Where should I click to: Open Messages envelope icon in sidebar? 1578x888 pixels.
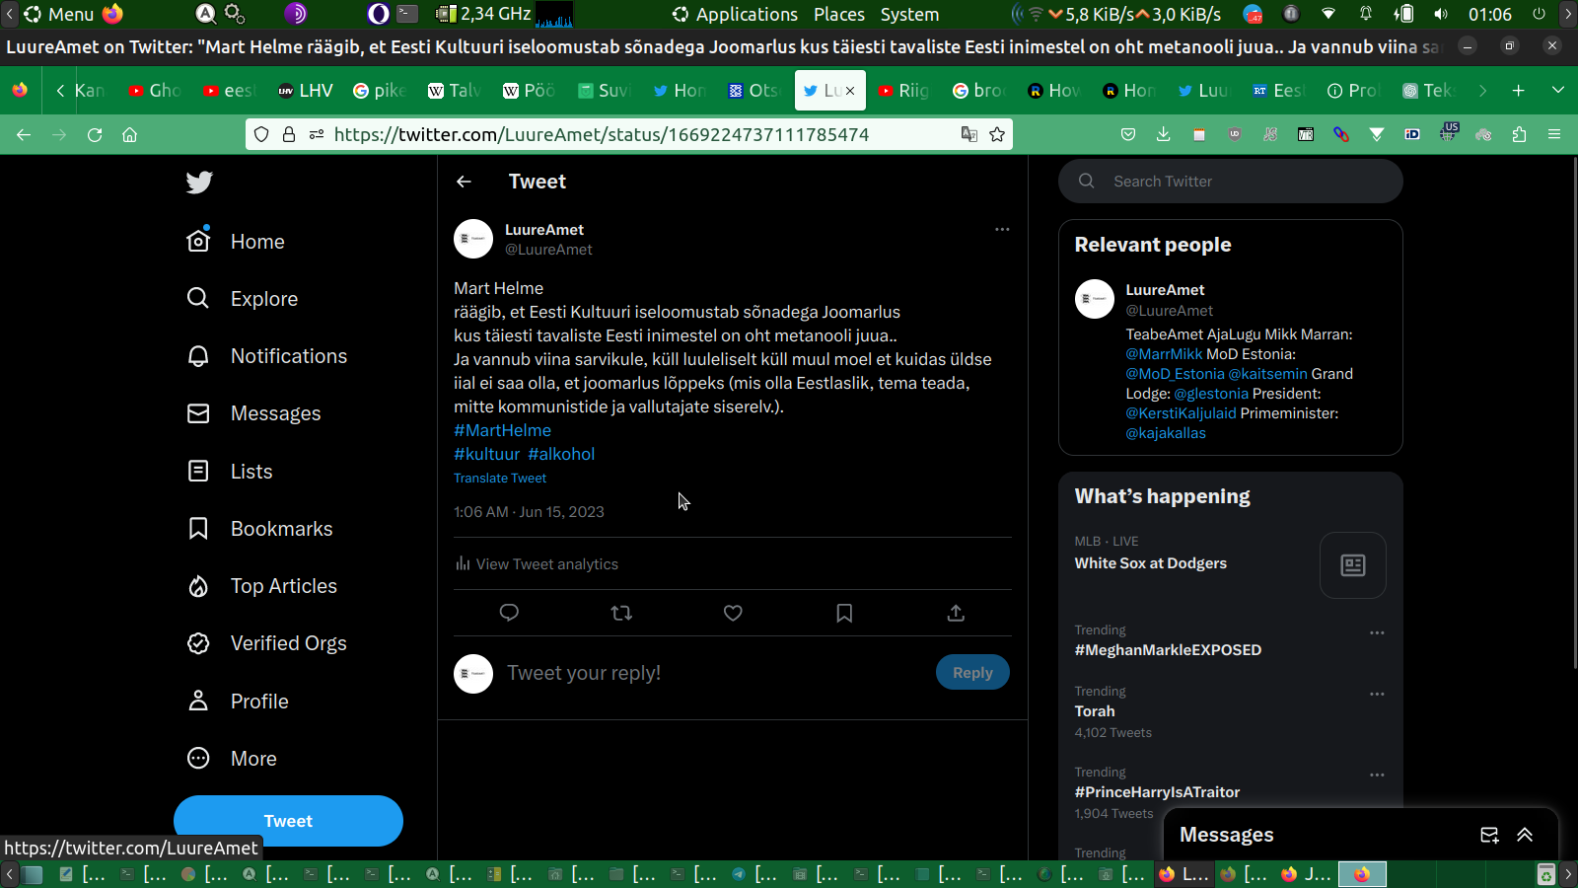point(198,413)
